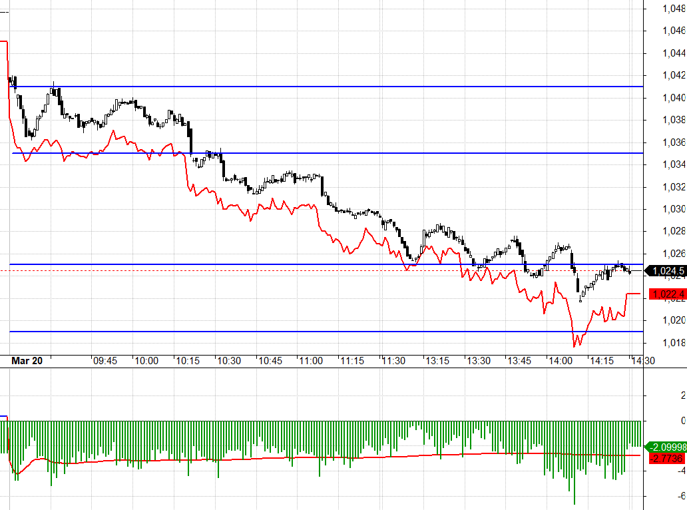
Task: Click the 1,046 price axis label
Action: 674,31
